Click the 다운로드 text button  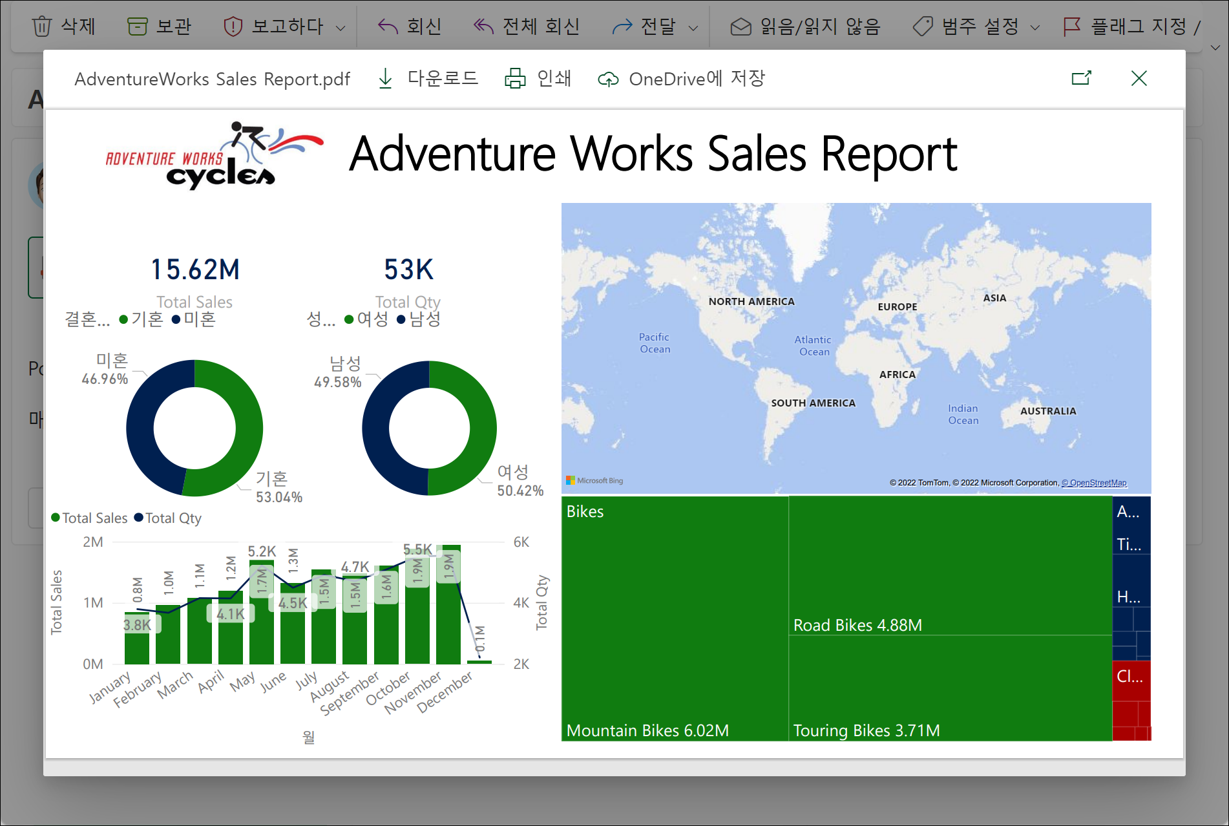[443, 79]
